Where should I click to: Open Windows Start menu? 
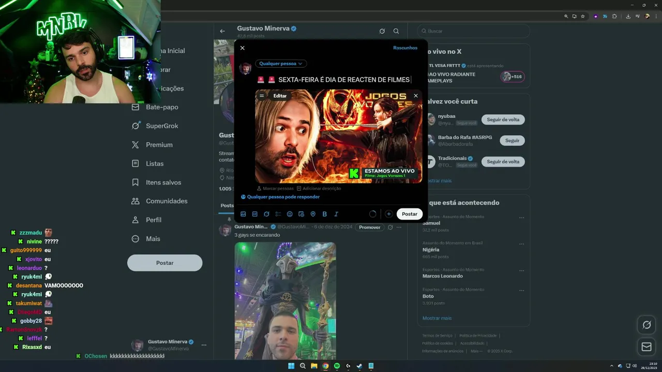click(291, 366)
